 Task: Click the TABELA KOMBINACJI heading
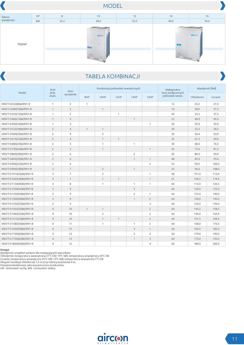(113, 76)
